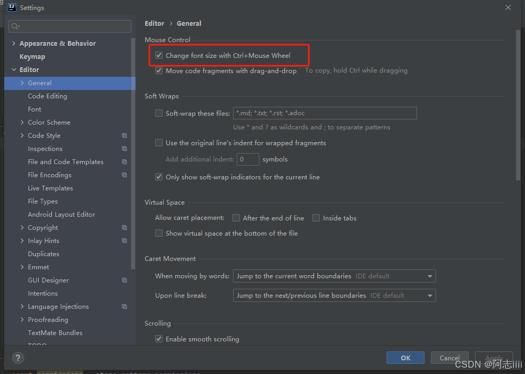Click the Add additional indent field
This screenshot has height=374, width=525.
click(x=248, y=159)
